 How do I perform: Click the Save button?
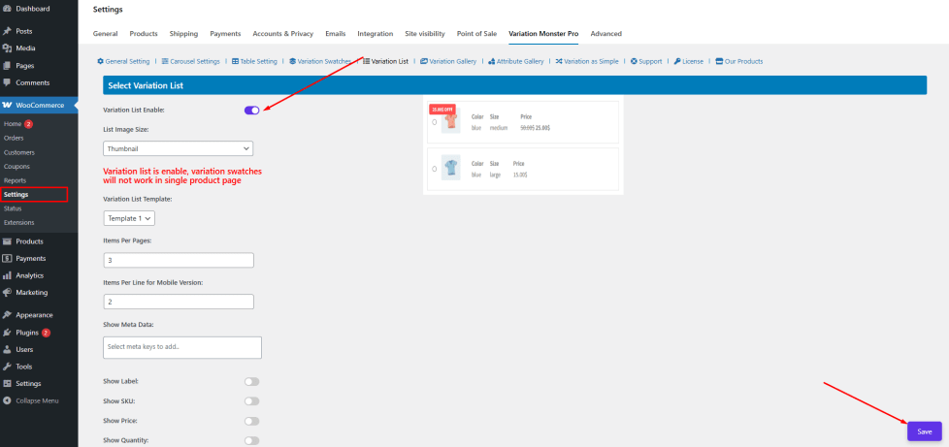(x=924, y=431)
